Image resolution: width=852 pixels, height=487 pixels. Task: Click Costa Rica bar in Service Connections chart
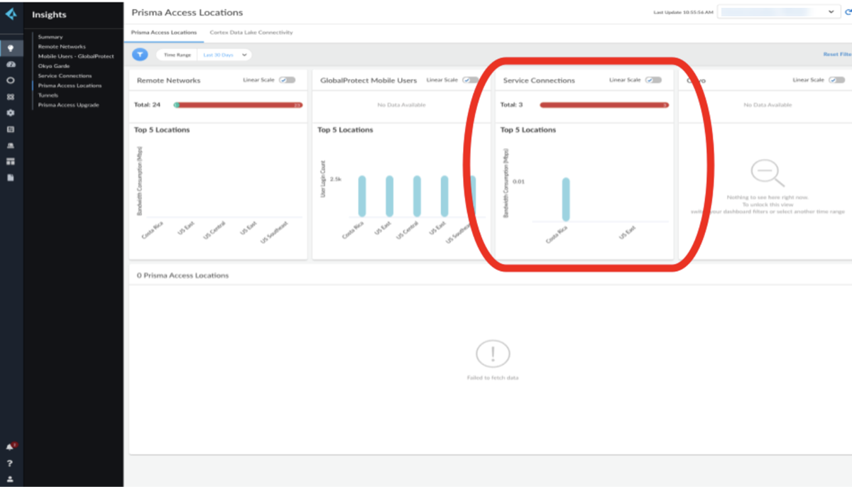(566, 199)
